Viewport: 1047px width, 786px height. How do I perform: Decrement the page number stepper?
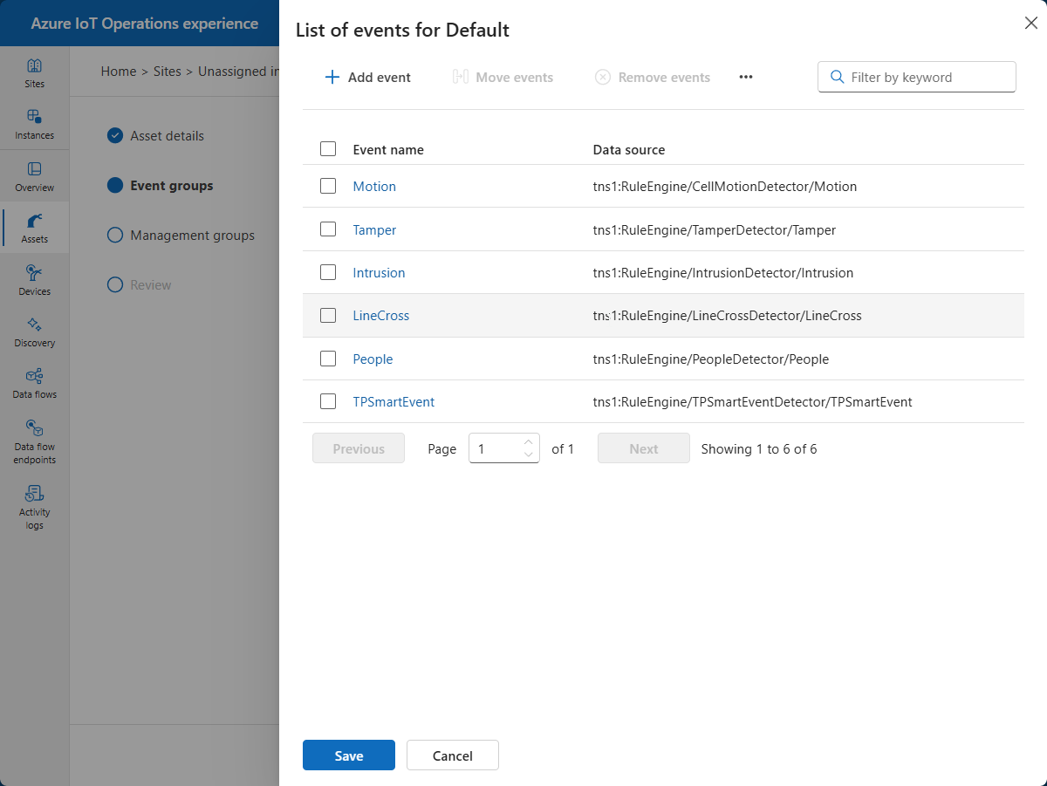(528, 455)
